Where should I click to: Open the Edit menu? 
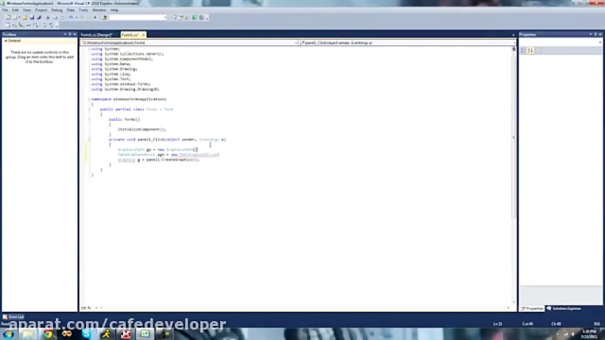coord(15,10)
